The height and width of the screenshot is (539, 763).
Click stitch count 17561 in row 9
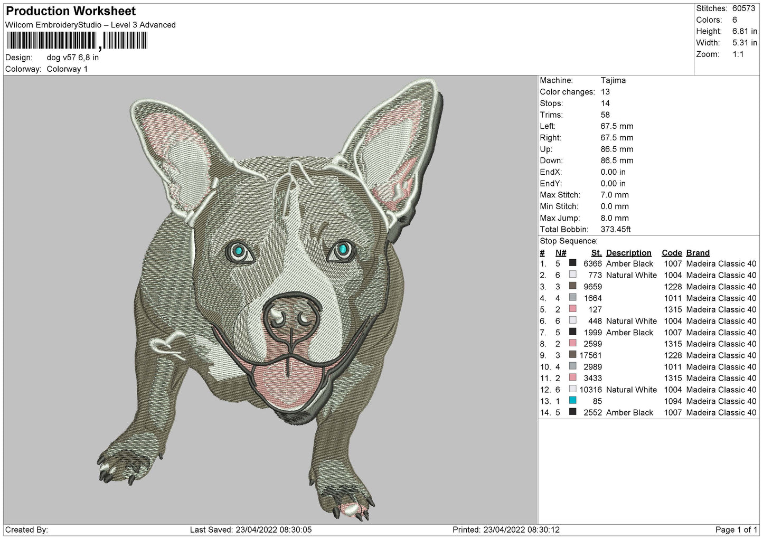tap(590, 355)
